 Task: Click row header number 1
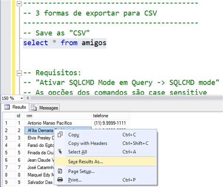9,123
